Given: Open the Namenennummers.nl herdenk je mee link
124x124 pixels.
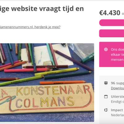Looking at the screenshot, I should 30,27.
